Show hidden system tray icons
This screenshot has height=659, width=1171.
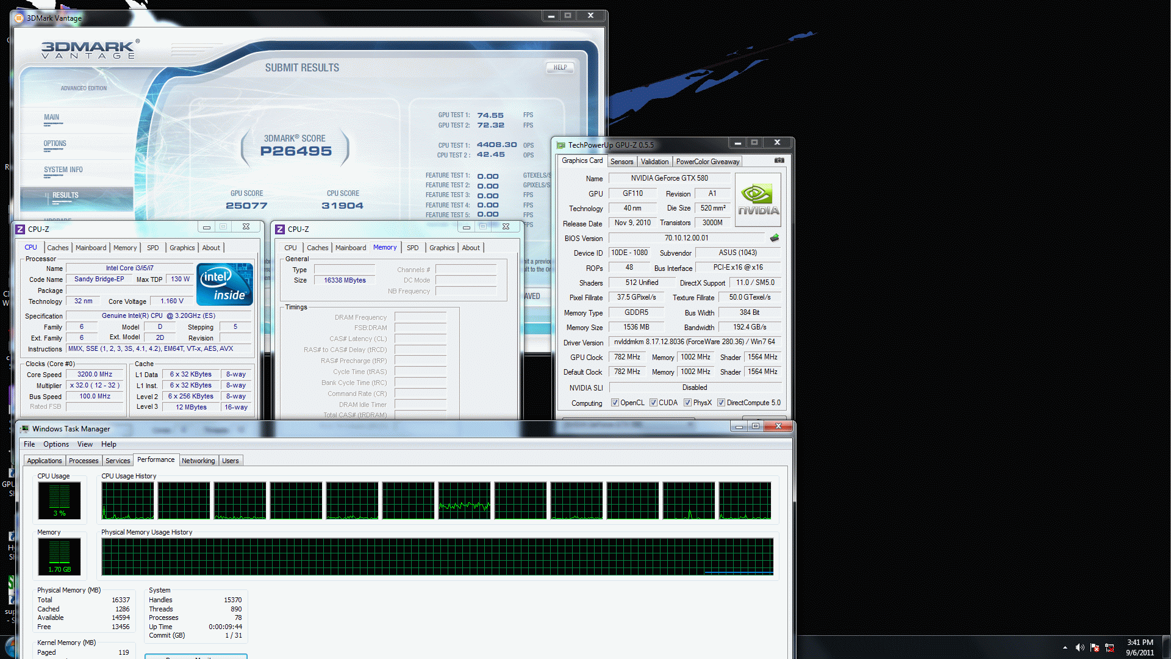(x=1065, y=647)
